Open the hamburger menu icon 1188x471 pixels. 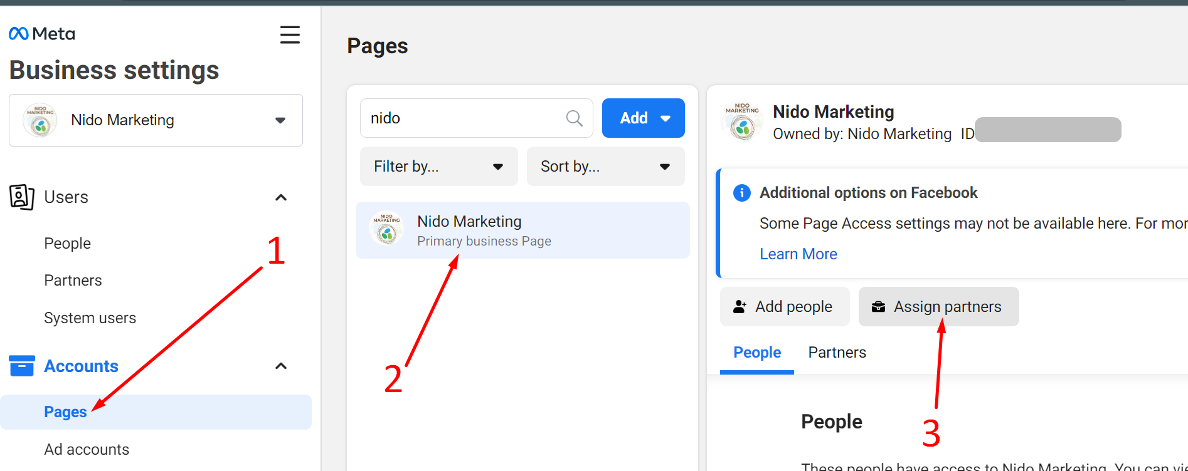[x=290, y=34]
